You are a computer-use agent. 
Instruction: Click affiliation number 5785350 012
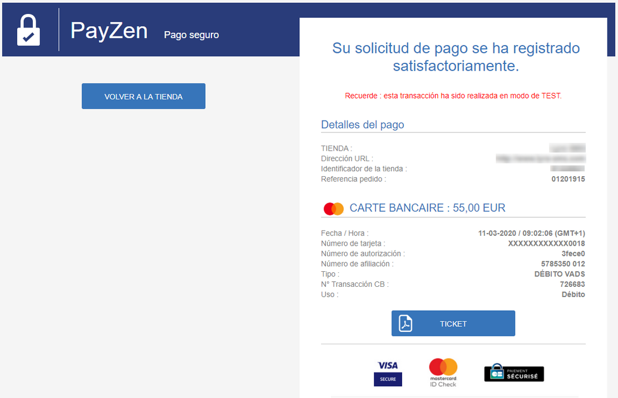click(563, 264)
